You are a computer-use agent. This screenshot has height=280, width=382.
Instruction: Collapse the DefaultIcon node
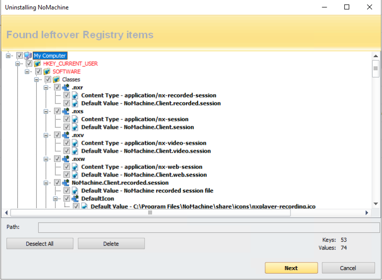(55, 198)
